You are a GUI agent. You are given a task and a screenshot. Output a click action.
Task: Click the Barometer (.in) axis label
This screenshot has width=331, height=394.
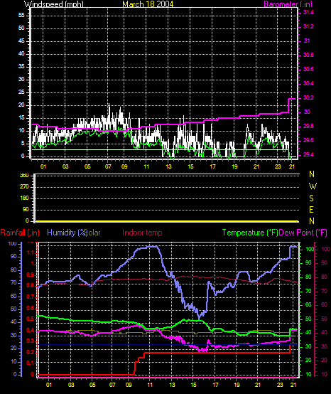tap(288, 4)
